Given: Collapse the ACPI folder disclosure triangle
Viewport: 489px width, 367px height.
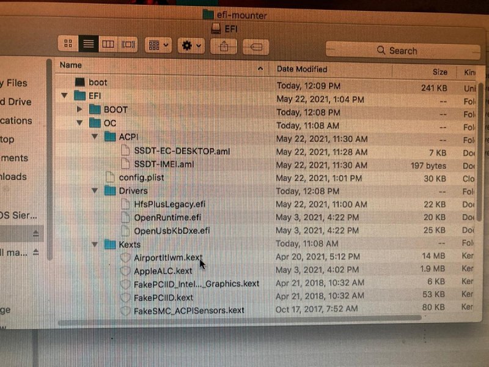Looking at the screenshot, I should [x=95, y=136].
